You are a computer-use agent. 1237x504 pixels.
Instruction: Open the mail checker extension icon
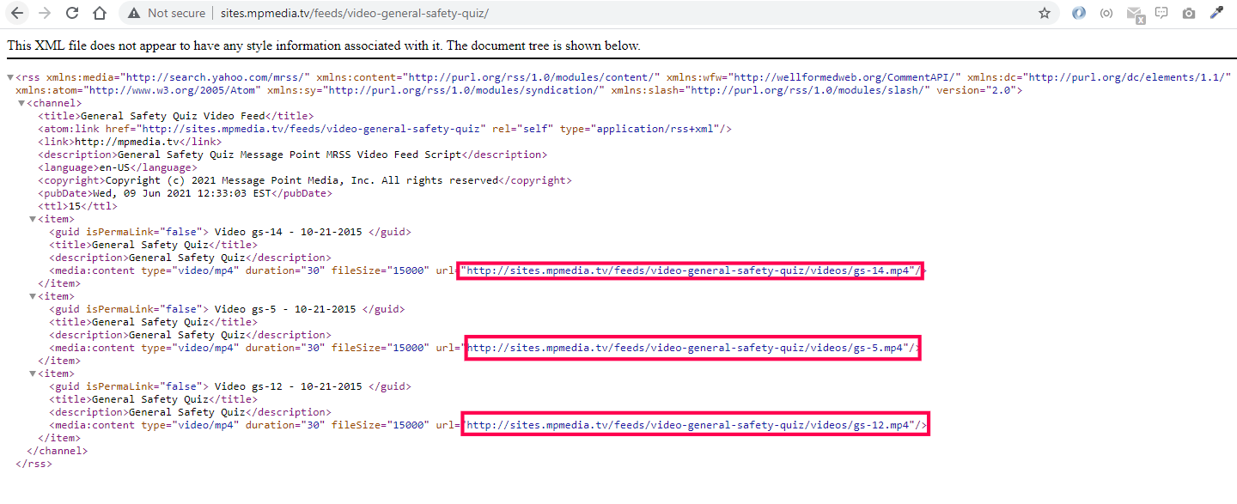click(x=1135, y=14)
